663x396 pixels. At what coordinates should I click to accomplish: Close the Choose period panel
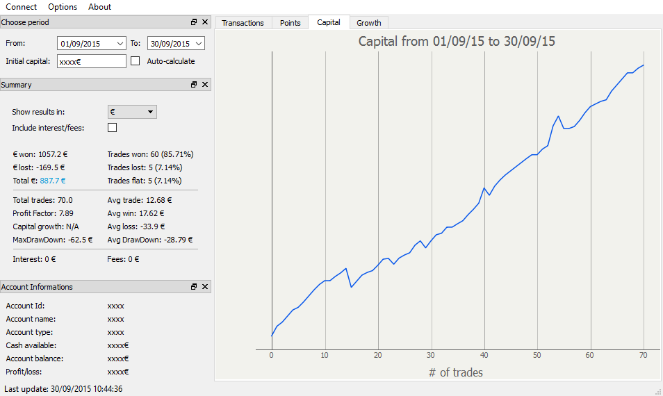(x=205, y=22)
